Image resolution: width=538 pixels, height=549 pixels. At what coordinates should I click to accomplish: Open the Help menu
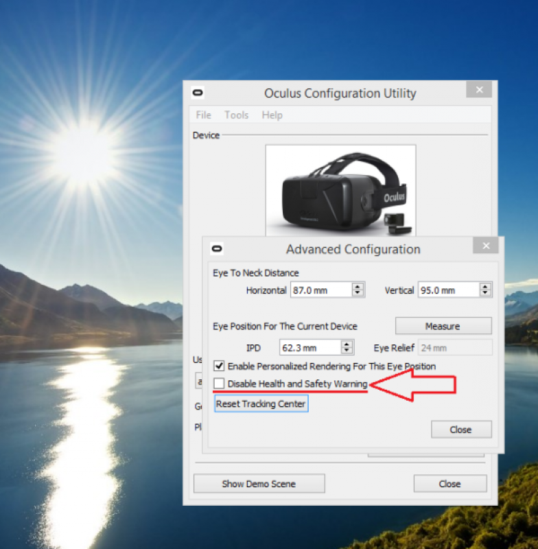coord(272,115)
